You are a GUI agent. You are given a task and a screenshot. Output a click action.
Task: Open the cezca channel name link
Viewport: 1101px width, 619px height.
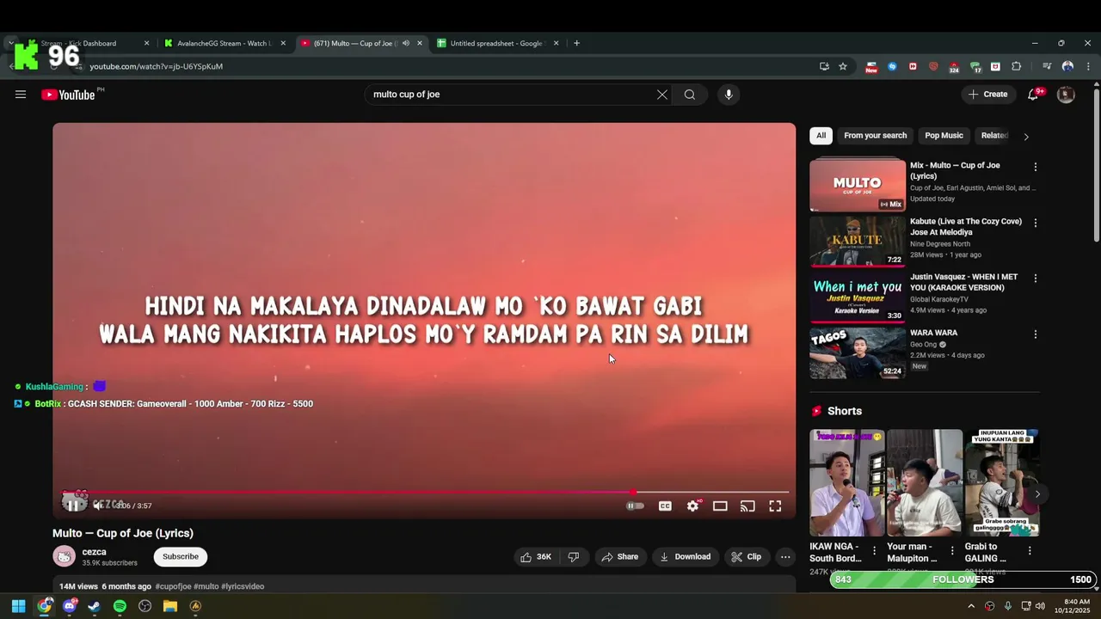(x=94, y=552)
